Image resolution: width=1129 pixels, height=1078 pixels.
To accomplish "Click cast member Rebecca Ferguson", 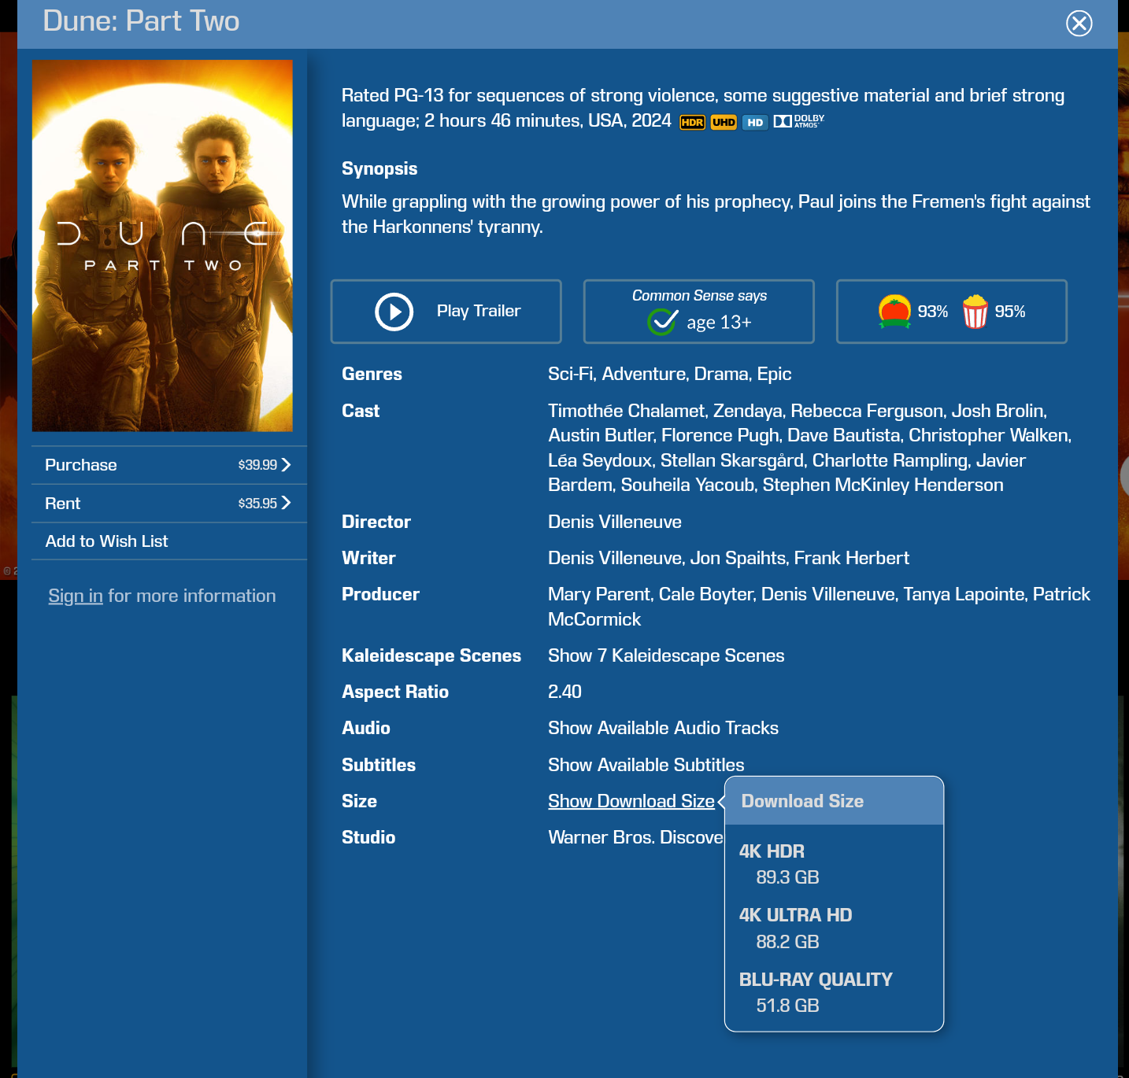I will point(867,411).
